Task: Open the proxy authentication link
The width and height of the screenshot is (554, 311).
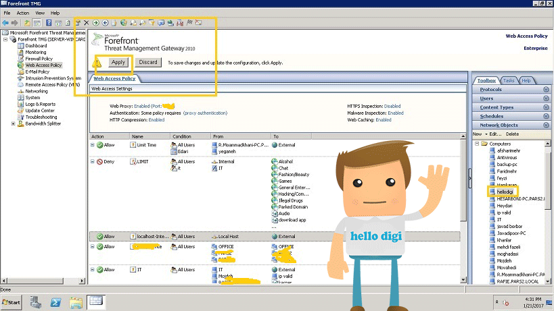Action: (205, 113)
